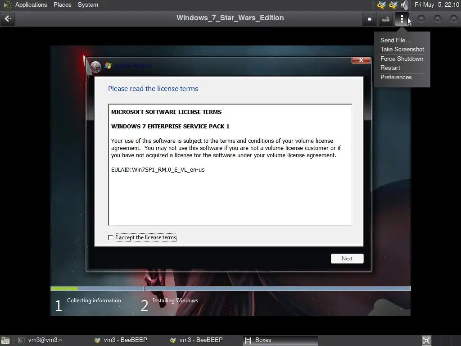Click the Boxes icon at bottom-right panel
This screenshot has height=346, width=461.
coord(426,341)
